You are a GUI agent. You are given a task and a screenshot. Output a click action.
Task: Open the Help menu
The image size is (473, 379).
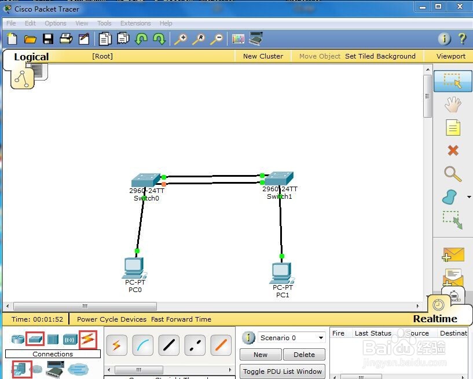point(166,23)
